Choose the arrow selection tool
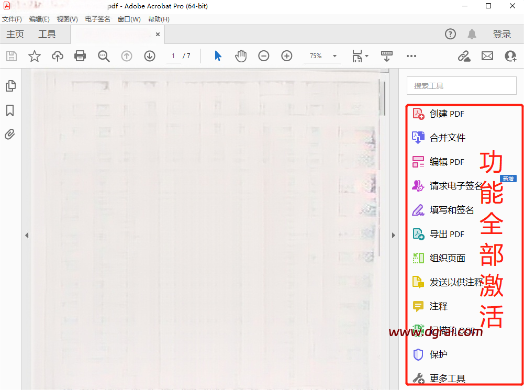This screenshot has width=524, height=390. [218, 56]
